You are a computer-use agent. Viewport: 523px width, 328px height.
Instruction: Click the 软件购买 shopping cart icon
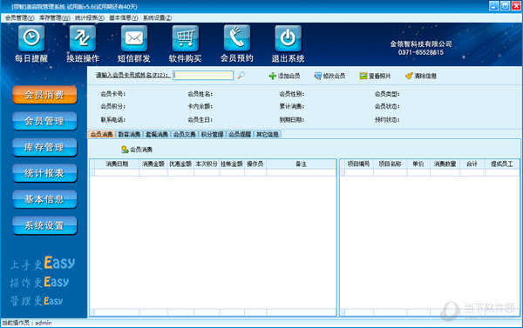point(185,38)
